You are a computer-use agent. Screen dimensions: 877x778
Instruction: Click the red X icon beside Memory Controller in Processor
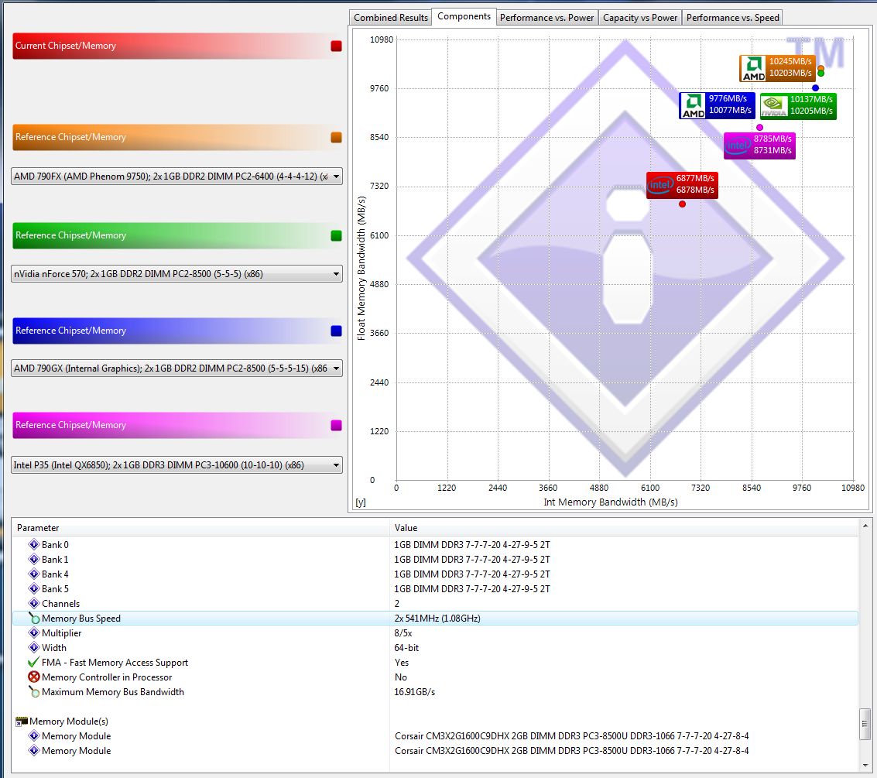(33, 677)
